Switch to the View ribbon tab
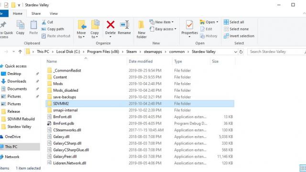306x172 pixels. [54, 13]
